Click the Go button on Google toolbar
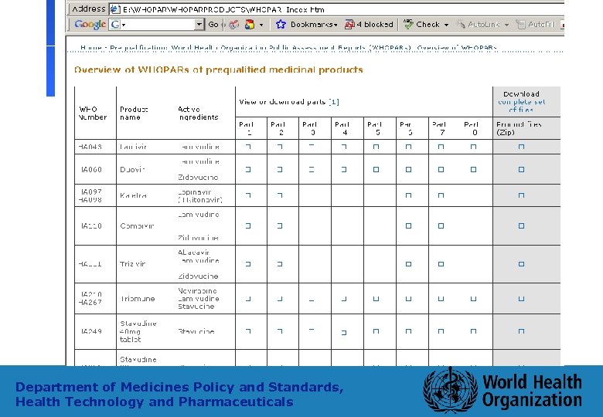 (x=213, y=25)
